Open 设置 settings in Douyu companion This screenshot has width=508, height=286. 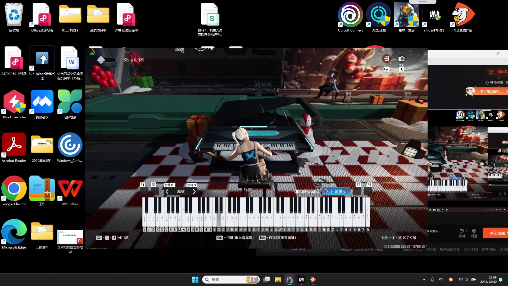[474, 233]
